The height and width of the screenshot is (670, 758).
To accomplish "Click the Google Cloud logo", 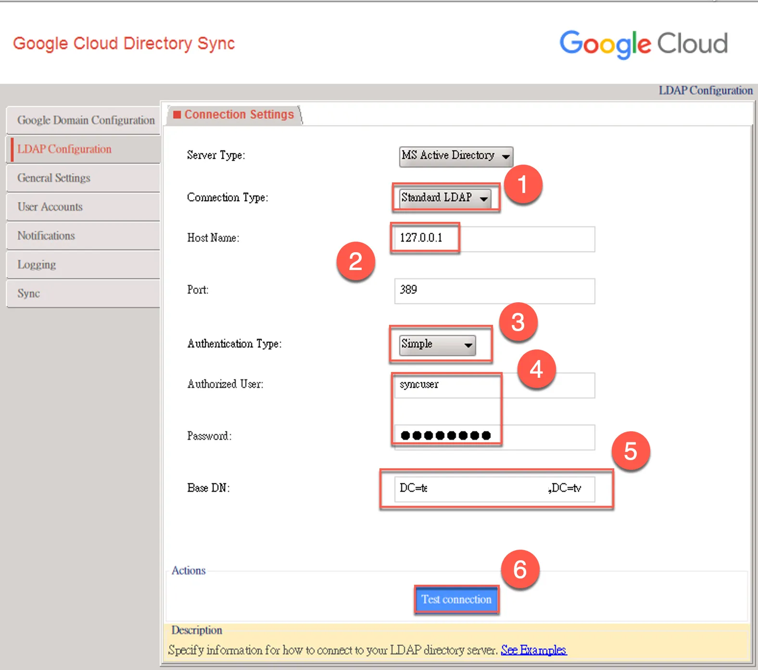I will coord(644,44).
